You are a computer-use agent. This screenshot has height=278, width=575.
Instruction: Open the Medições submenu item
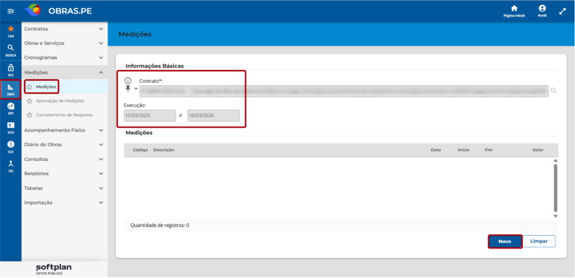click(46, 87)
